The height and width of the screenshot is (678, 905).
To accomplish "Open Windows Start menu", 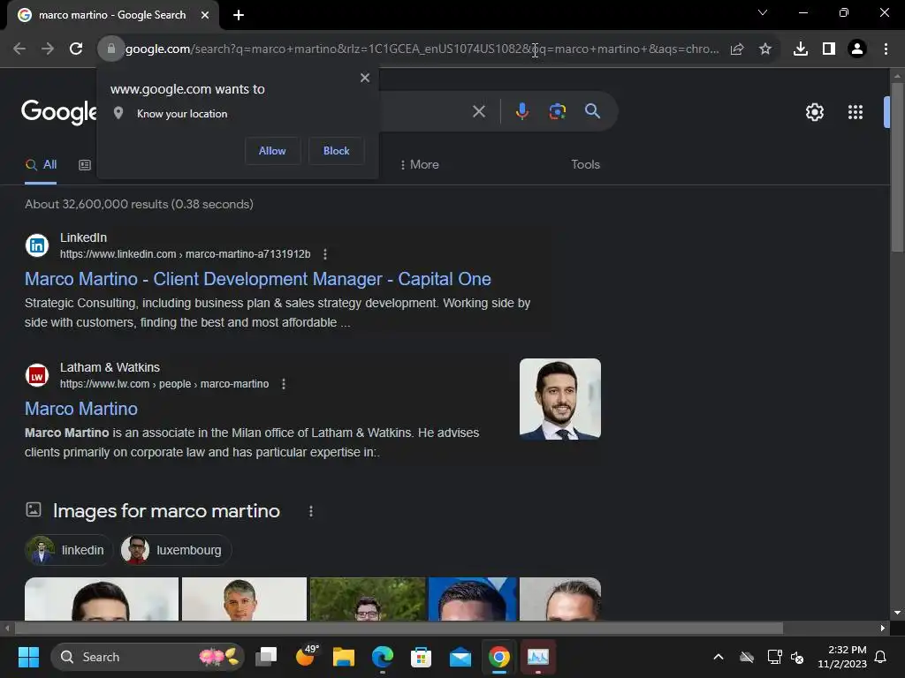I will (28, 657).
